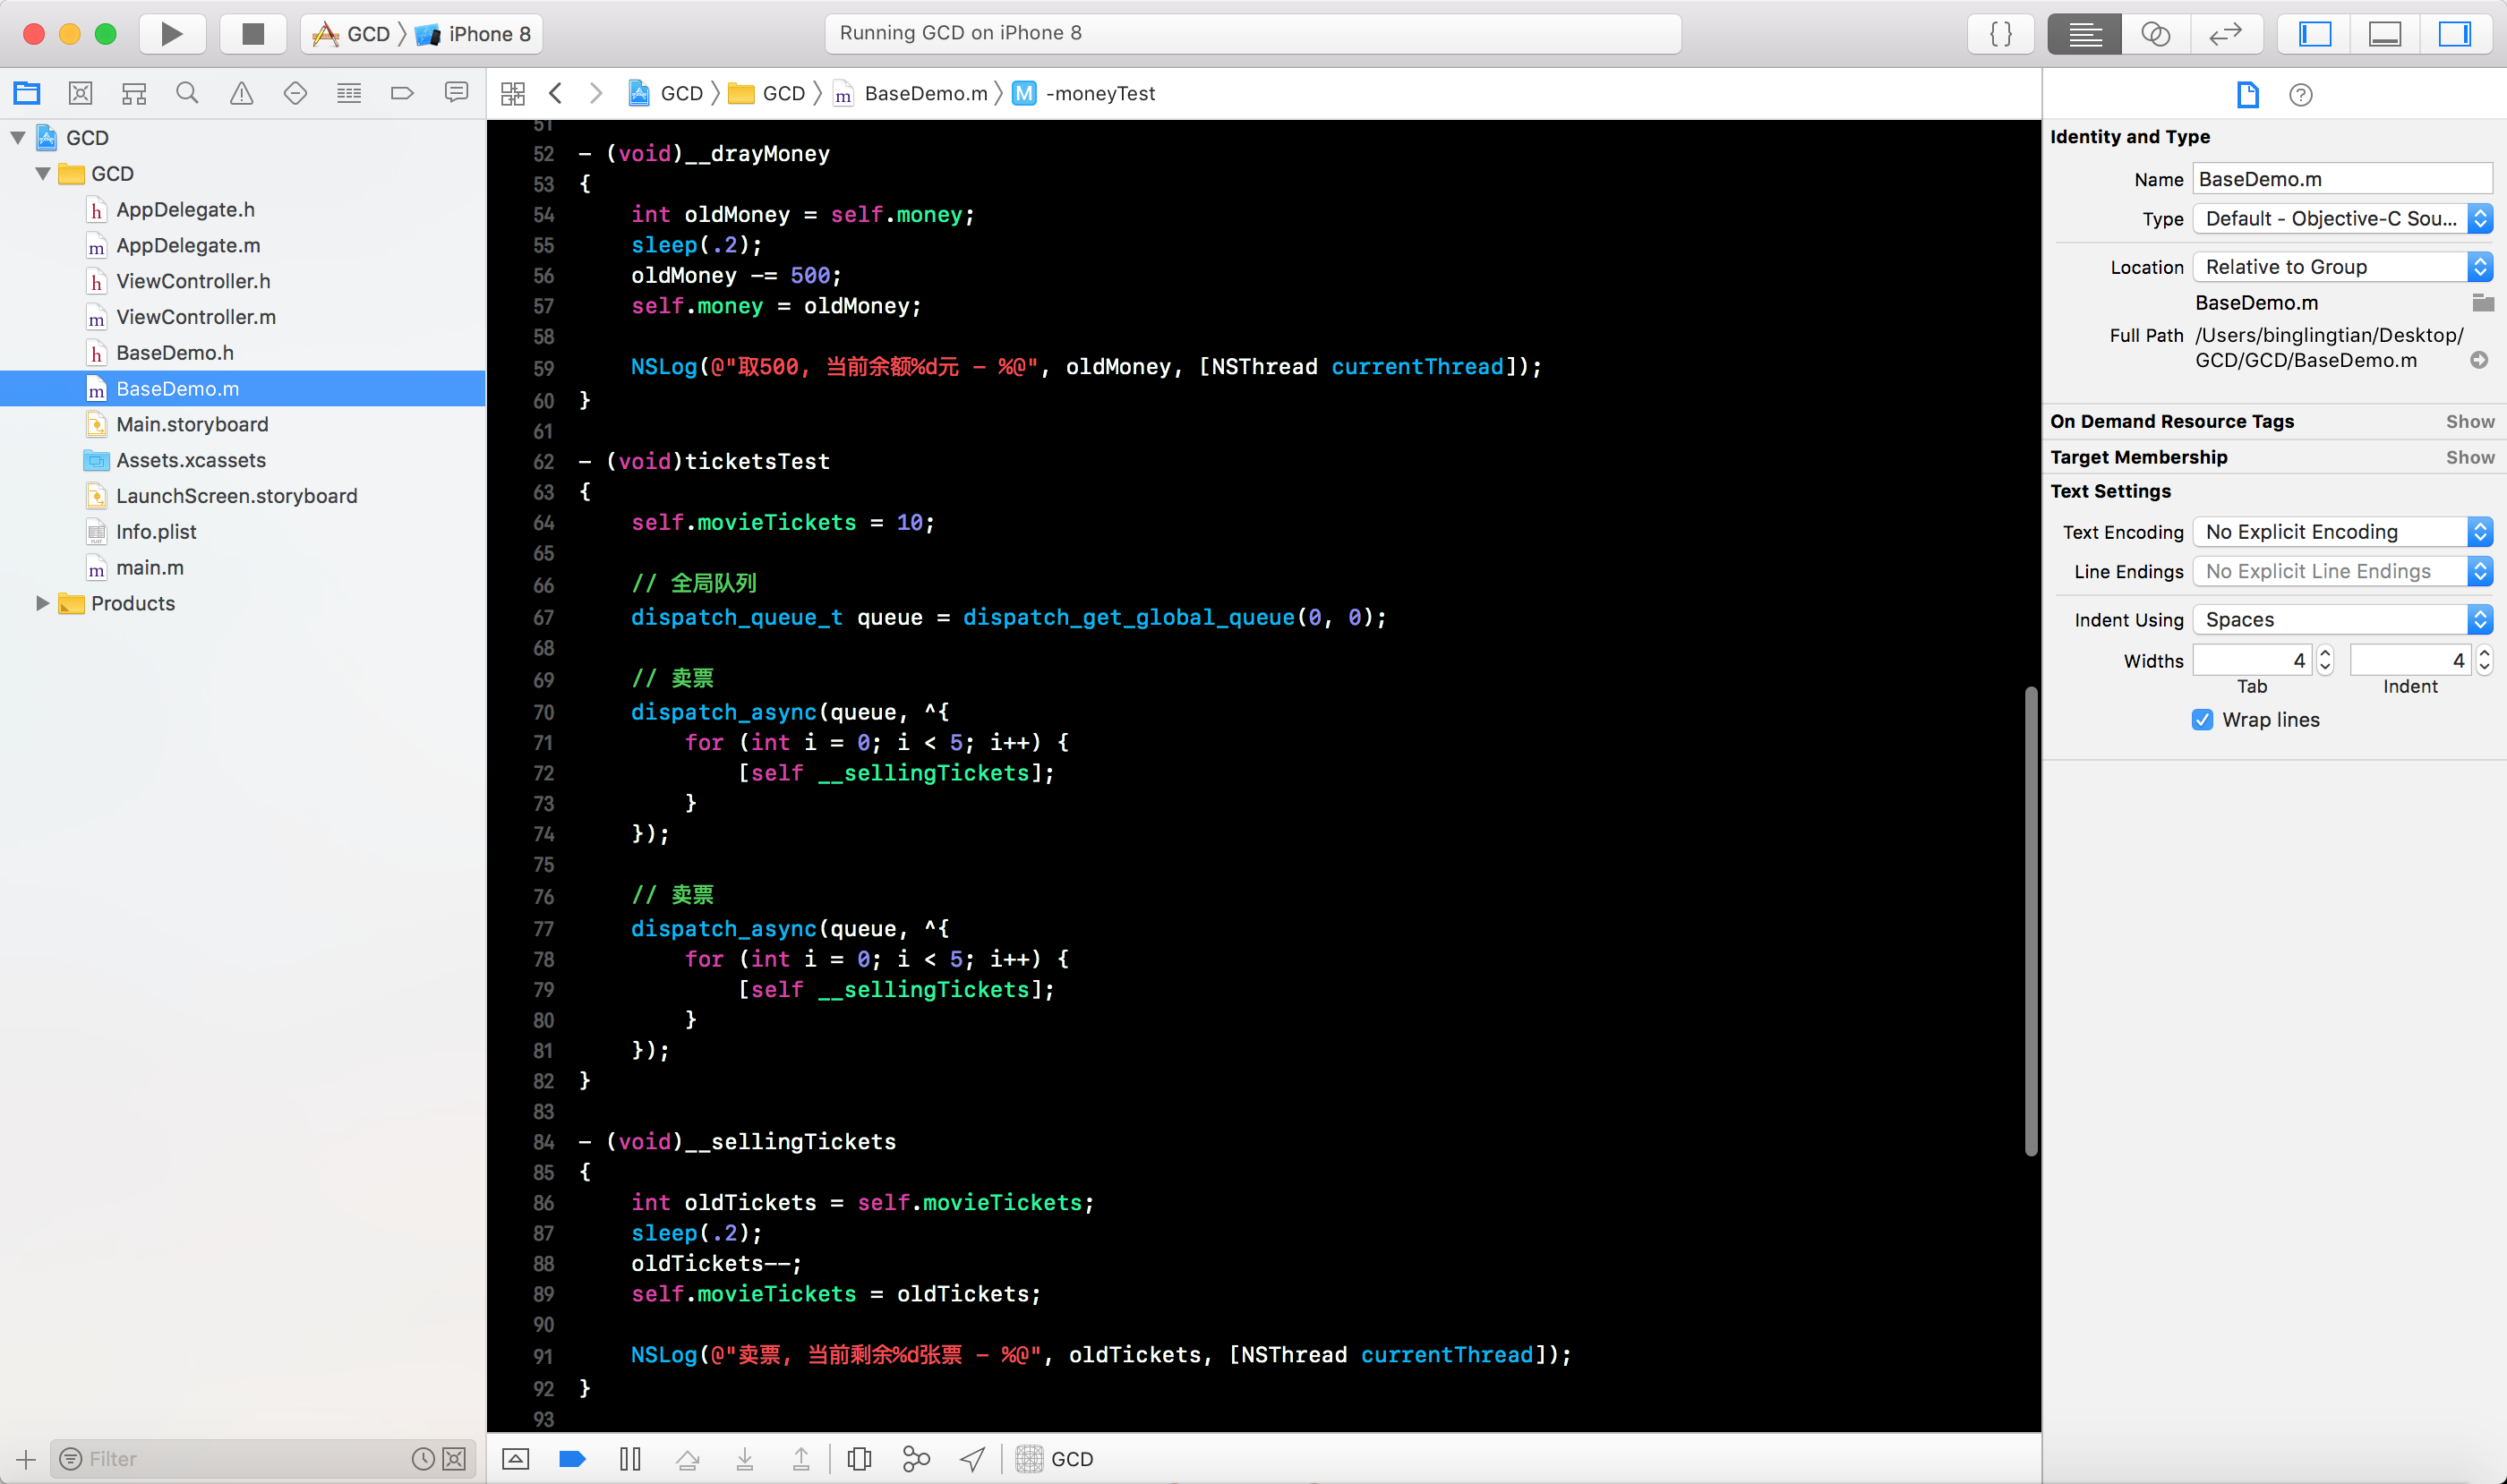Click the Tab width stepper
Screen dimensions: 2507x1484
coord(2325,660)
